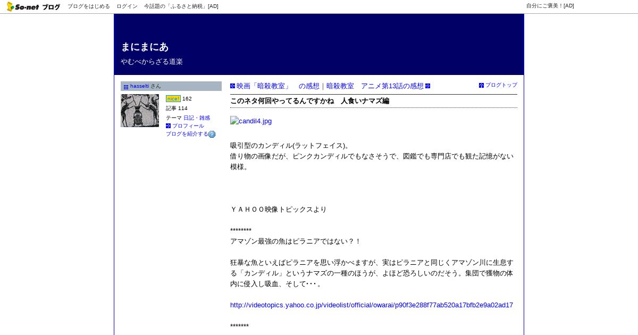The height and width of the screenshot is (335, 638).
Task: Click the text ＹＡＨＯＯ映像トピックスより
Action: coord(279,210)
